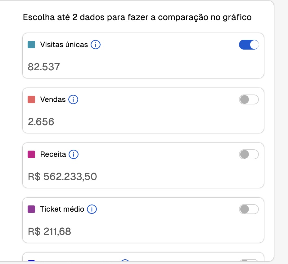288x264 pixels.
Task: Select the Ticket médio amount R$ 211,68
Action: coord(49,231)
